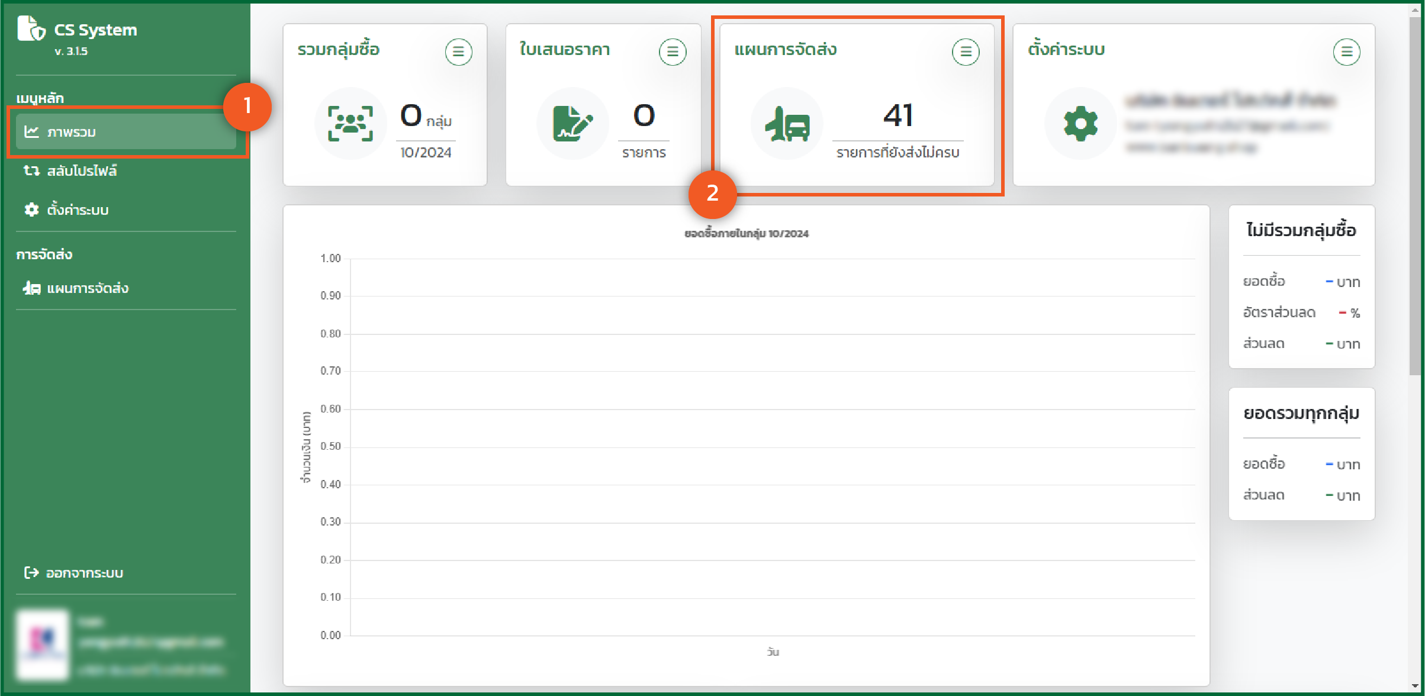The image size is (1425, 696).
Task: Open the แผนการจัดส่ง card menu icon
Action: coord(965,52)
